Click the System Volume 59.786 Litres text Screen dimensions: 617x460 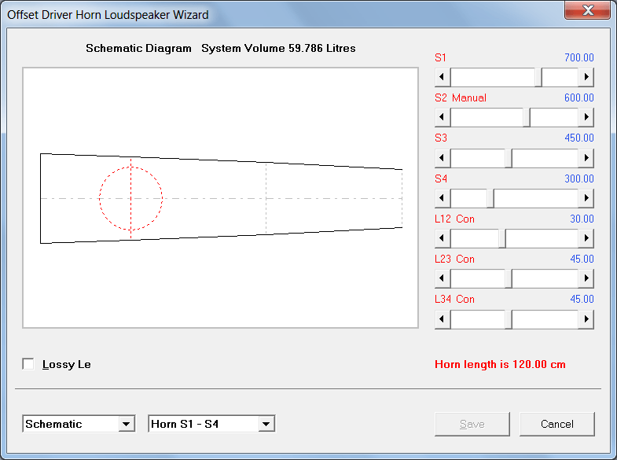(x=278, y=49)
